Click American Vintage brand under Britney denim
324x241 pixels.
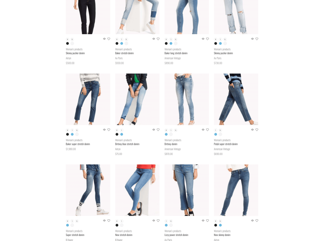(x=173, y=149)
